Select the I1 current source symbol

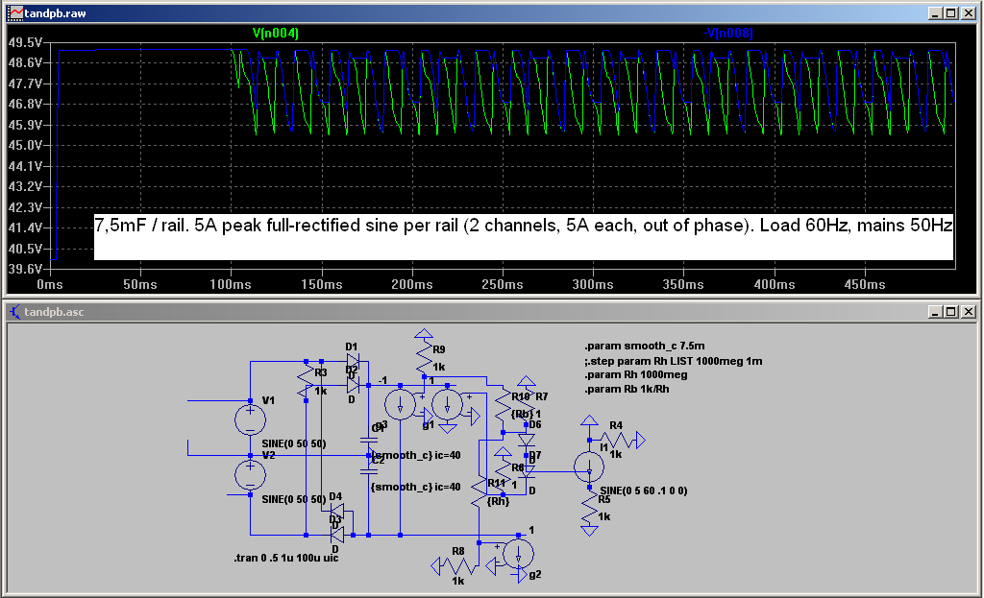tap(589, 467)
